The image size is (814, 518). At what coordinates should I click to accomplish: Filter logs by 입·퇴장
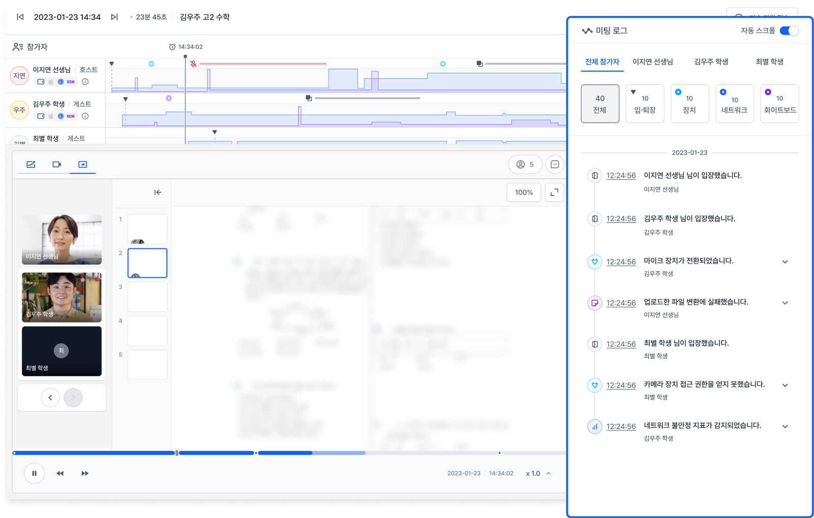[645, 104]
